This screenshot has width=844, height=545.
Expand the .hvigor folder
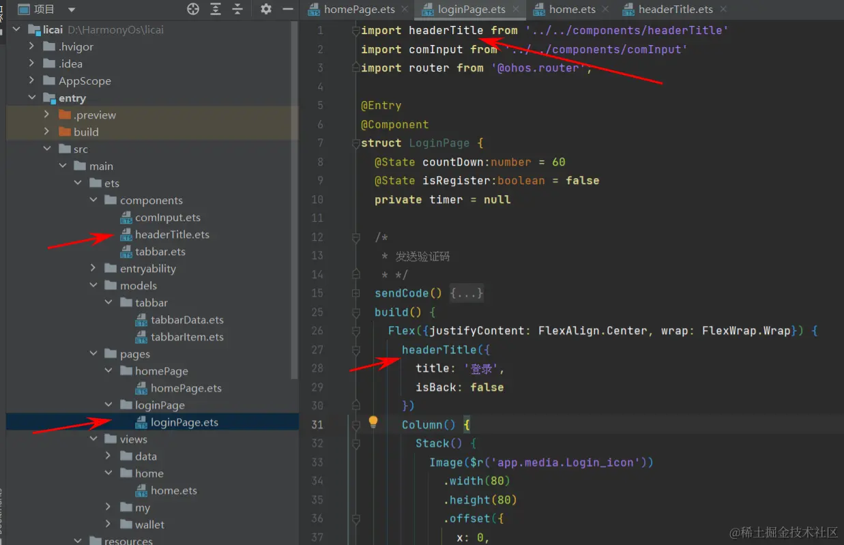pyautogui.click(x=31, y=46)
